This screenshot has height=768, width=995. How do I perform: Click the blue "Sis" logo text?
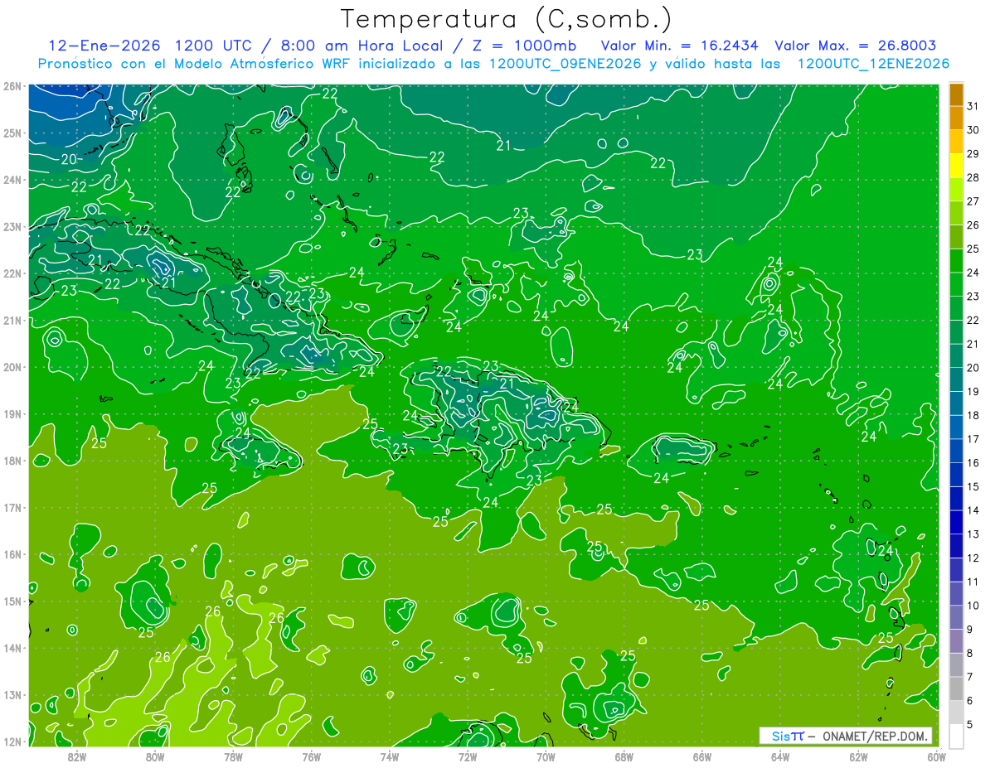point(782,736)
